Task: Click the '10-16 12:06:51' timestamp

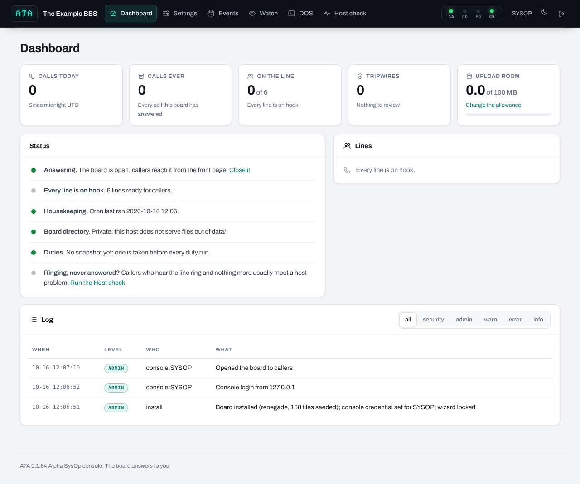Action: [56, 407]
